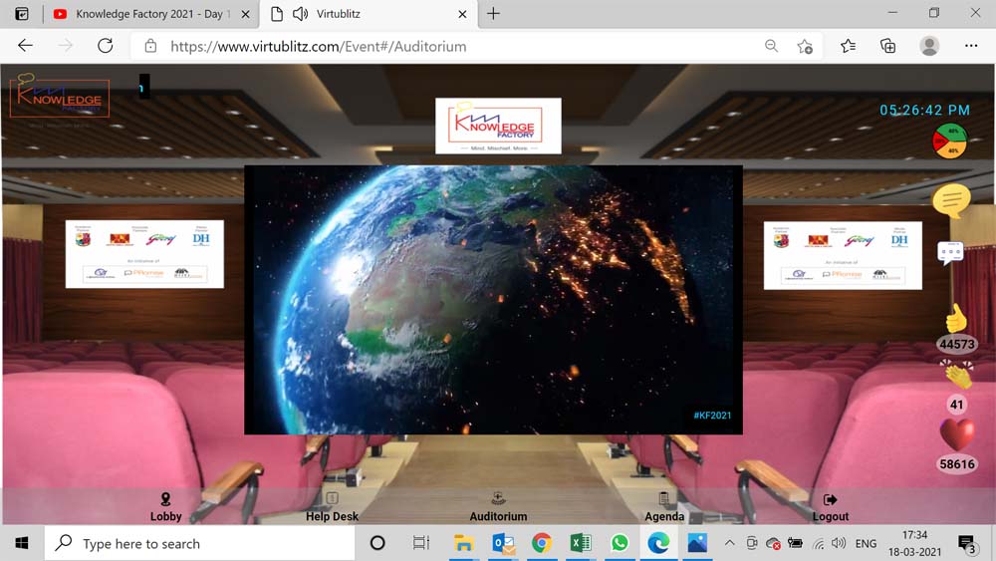This screenshot has width=996, height=561.
Task: Open Agenda in bottom navigation
Action: 664,507
